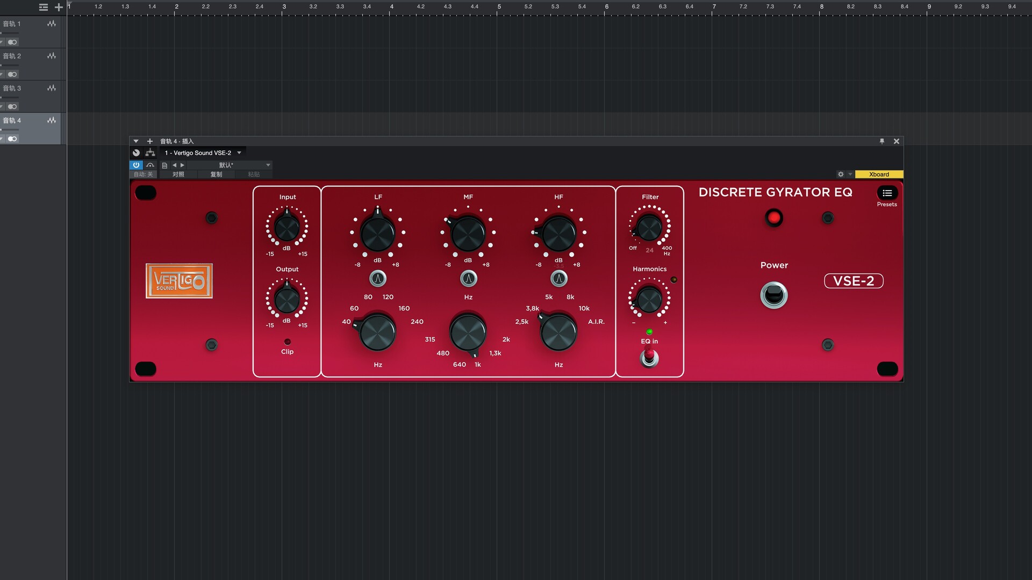Click the LF frequency Hz knob

377,332
